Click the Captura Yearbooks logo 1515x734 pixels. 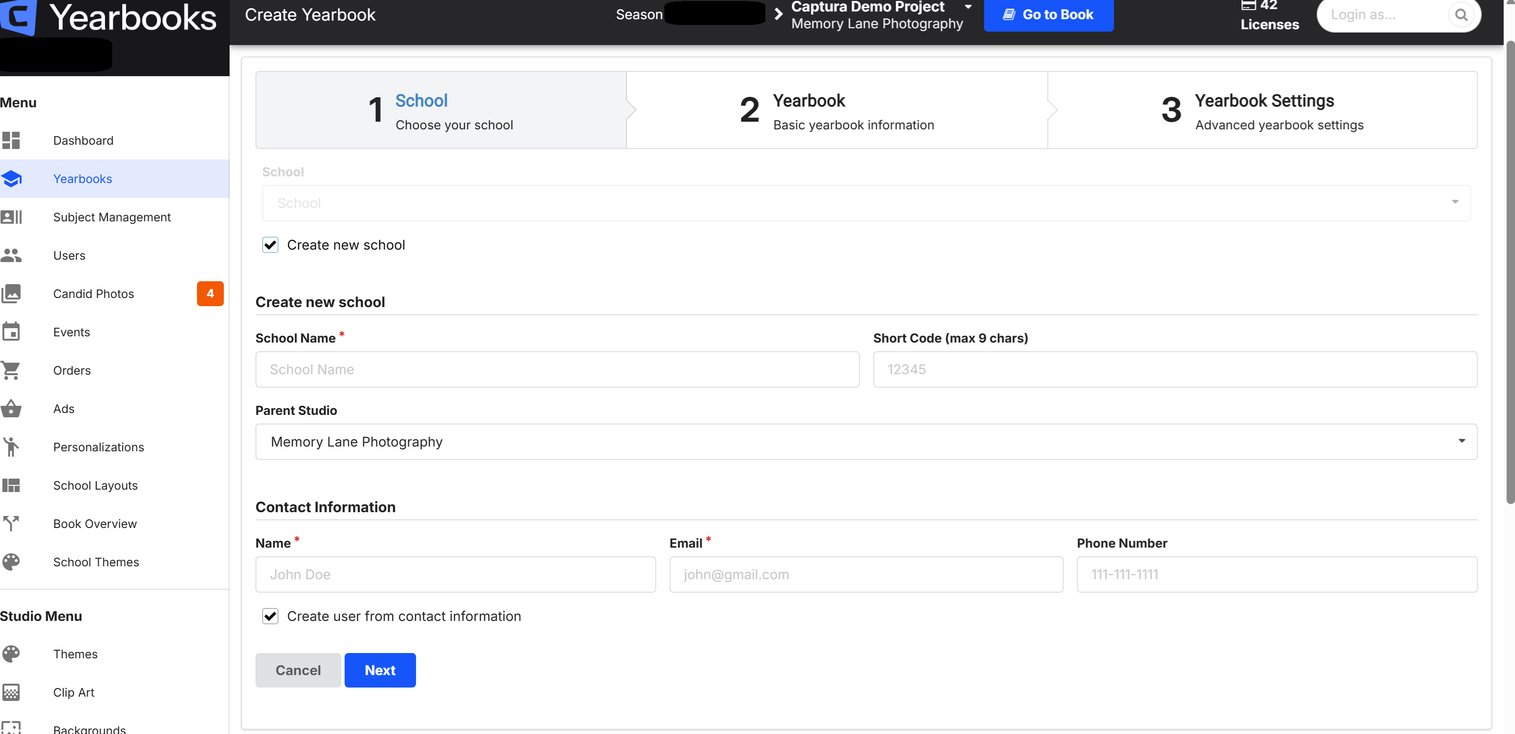[109, 17]
